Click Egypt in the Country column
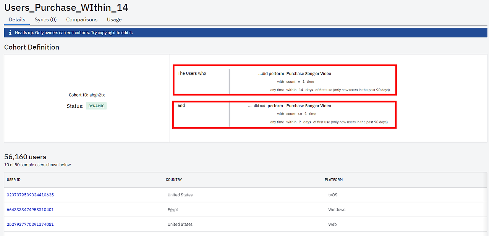This screenshot has width=489, height=236. (173, 210)
